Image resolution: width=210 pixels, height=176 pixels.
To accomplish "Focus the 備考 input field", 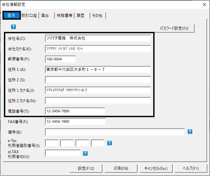I will pyautogui.click(x=115, y=132).
